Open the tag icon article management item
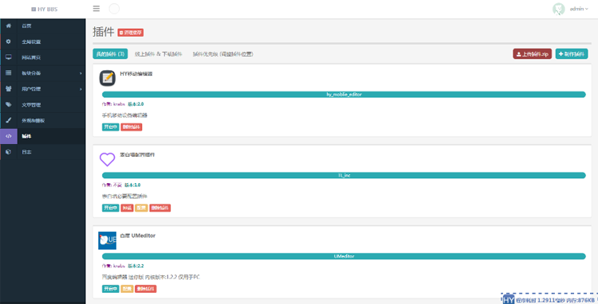The width and height of the screenshot is (598, 304). [x=43, y=104]
